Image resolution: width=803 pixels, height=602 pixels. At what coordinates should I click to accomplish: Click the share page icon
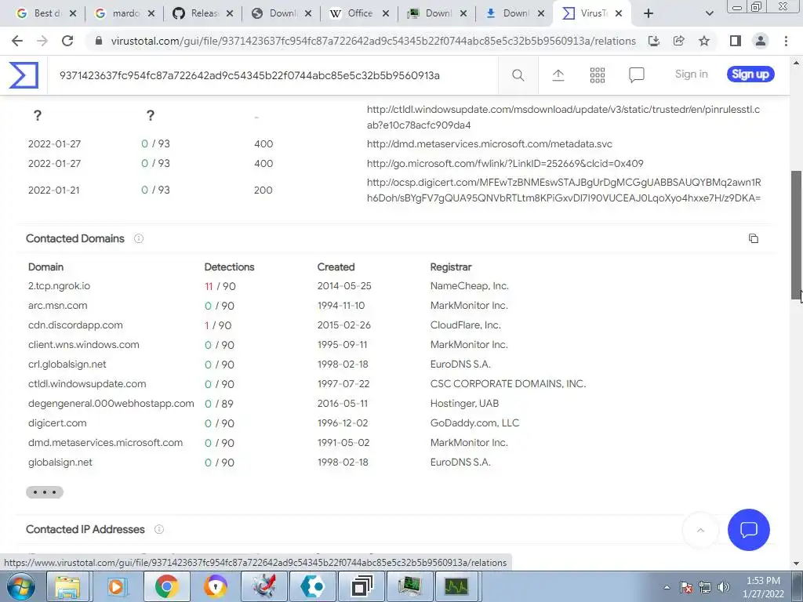point(679,41)
